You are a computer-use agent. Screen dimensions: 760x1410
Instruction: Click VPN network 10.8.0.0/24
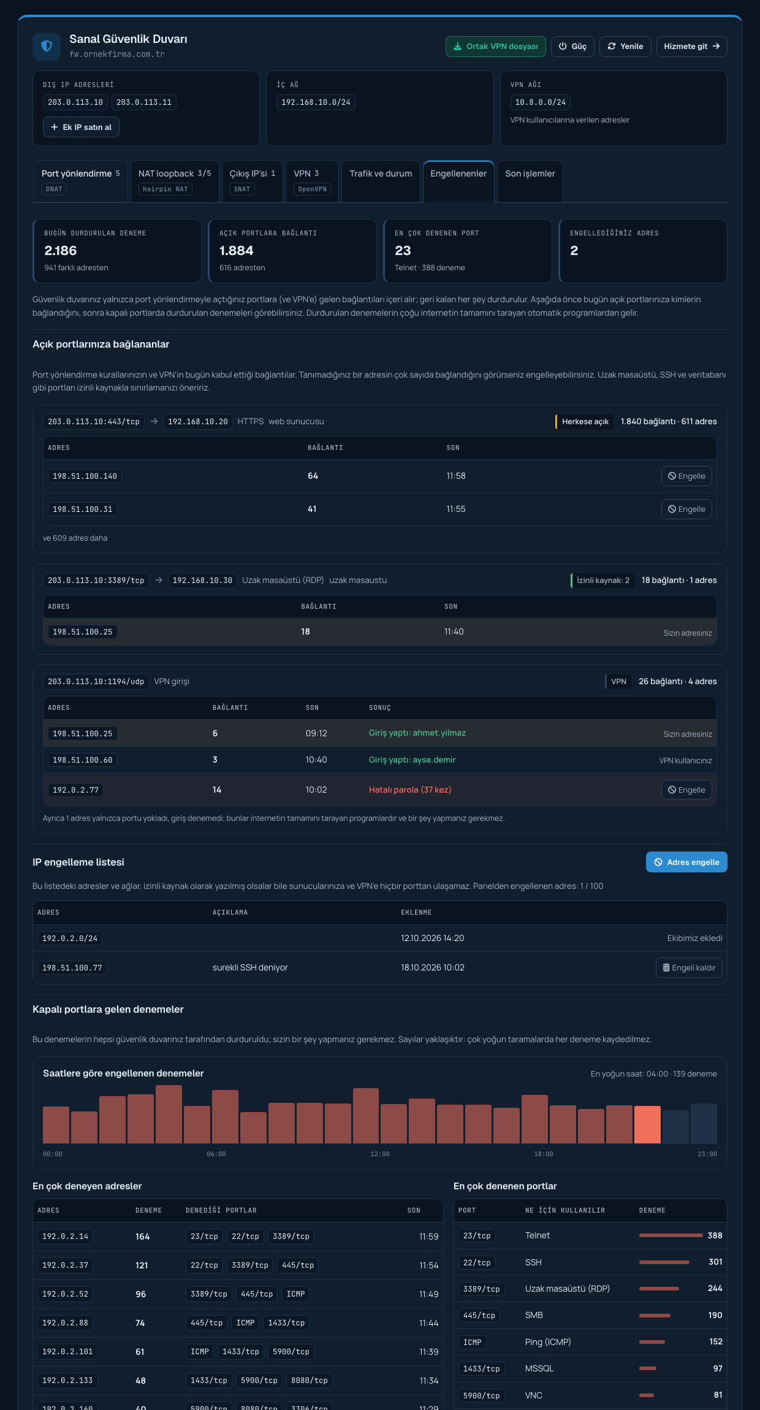[x=541, y=102]
